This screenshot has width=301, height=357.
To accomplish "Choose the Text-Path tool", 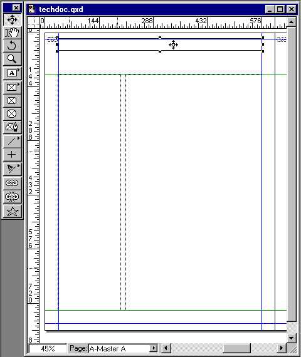I will [13, 169].
